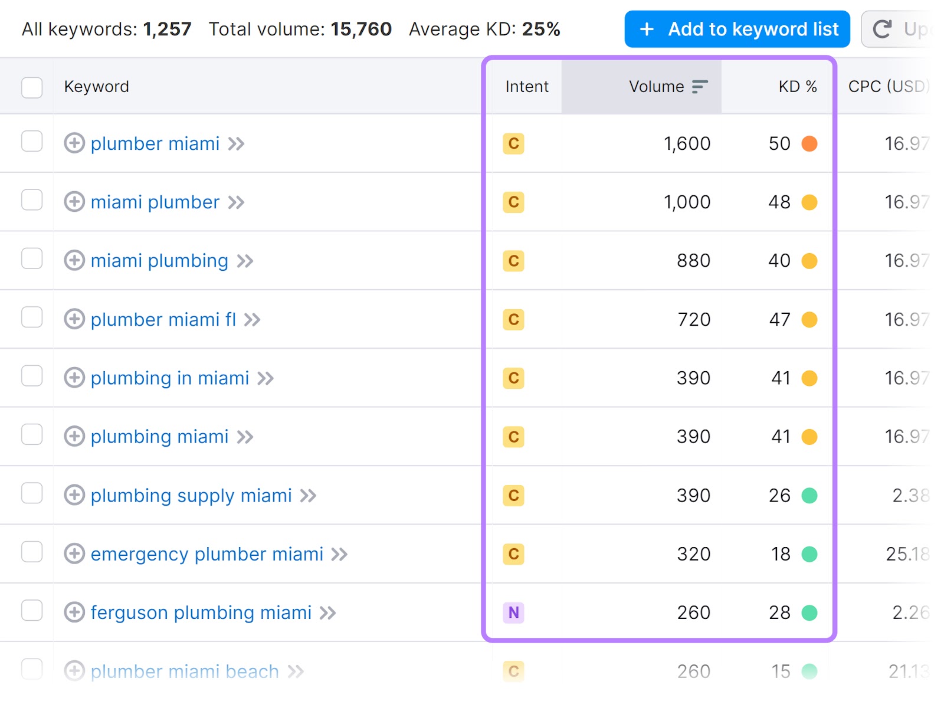
Task: Select the checkbox for emergency plumber miami
Action: (31, 552)
